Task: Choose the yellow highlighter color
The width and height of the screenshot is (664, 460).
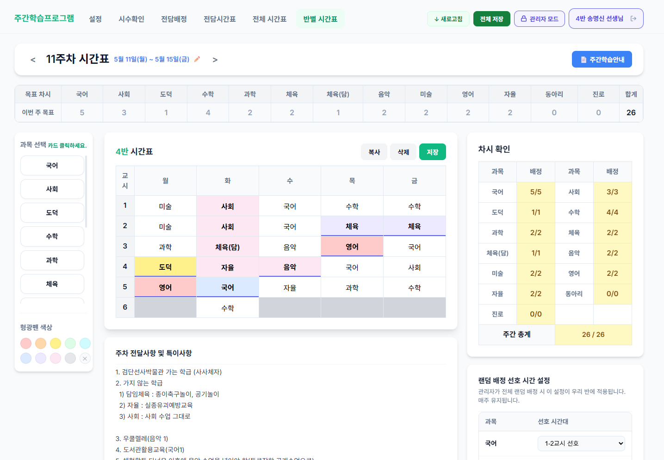Action: coord(56,343)
